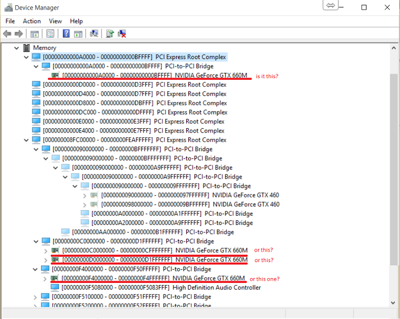This screenshot has height=319, width=400.
Task: Open the View menu
Action: 55,21
